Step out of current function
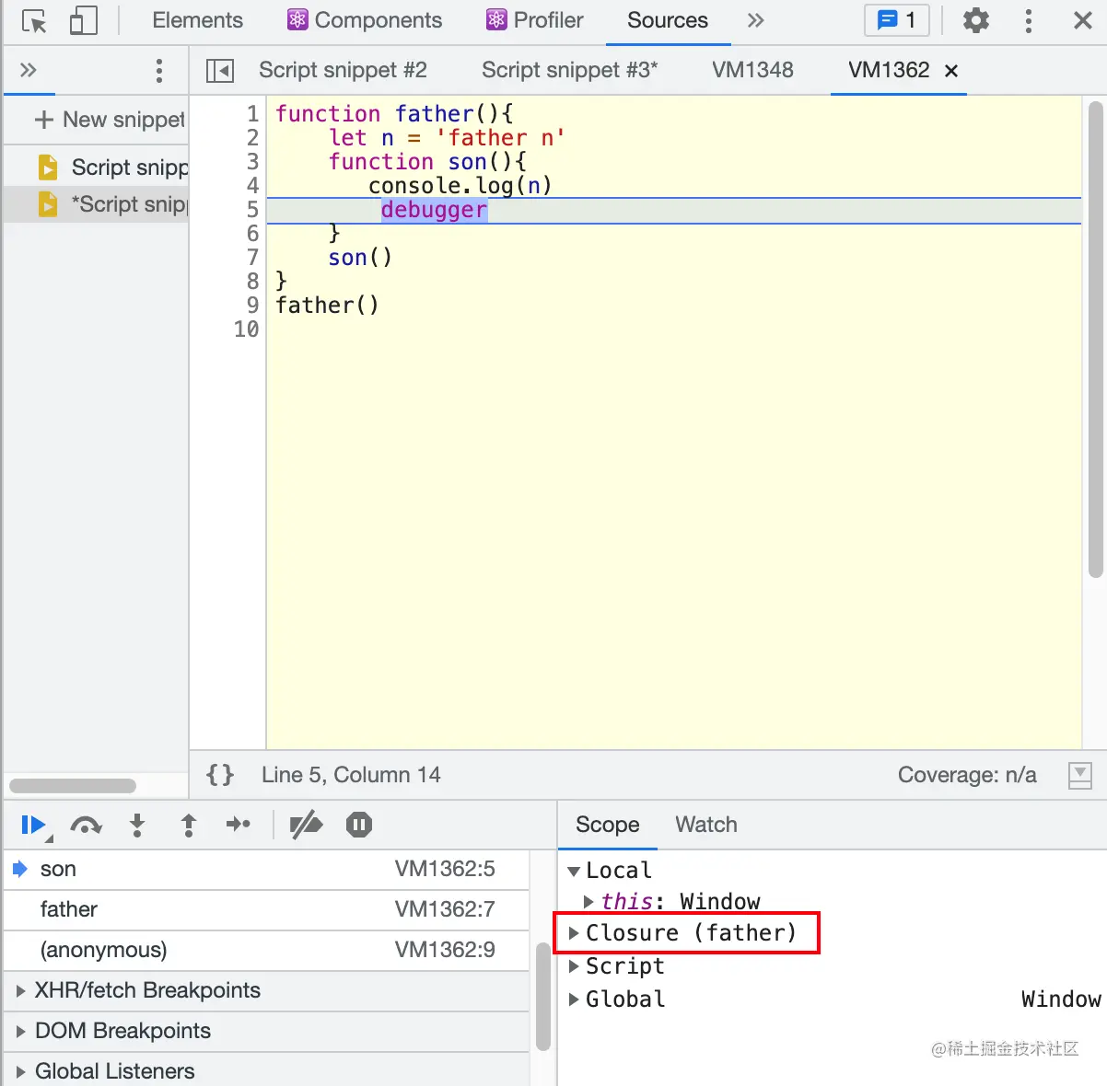 click(x=189, y=826)
